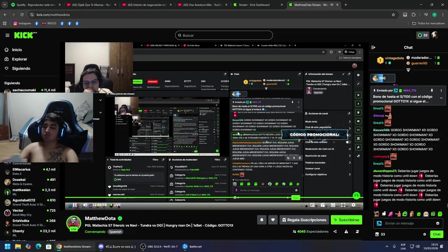
Task: Open Discord from the taskbar
Action: (x=117, y=246)
